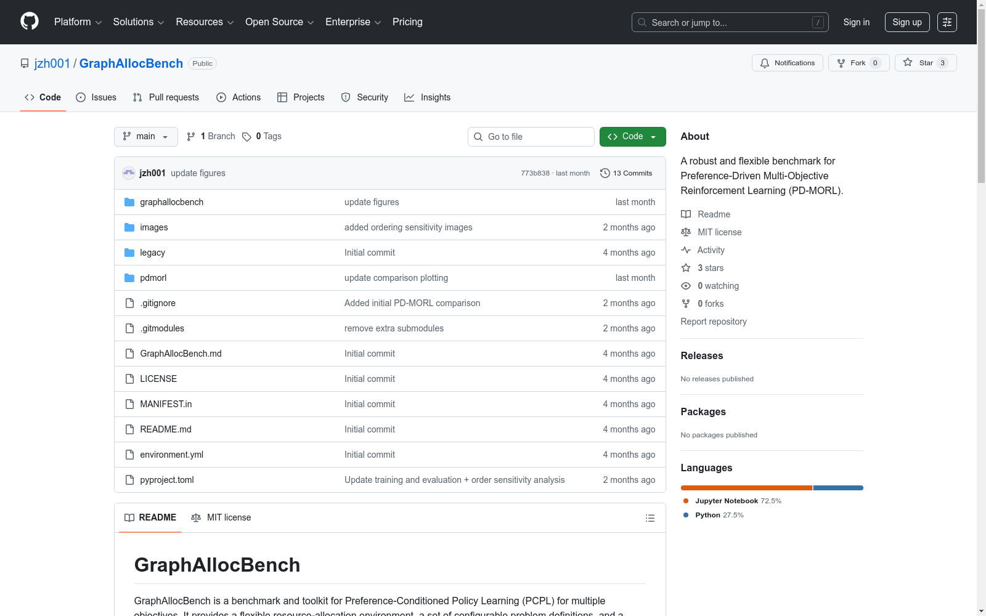Open the Pricing link
986x616 pixels.
click(407, 22)
